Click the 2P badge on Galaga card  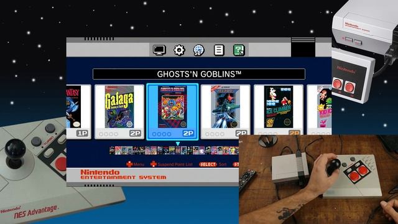coord(136,133)
